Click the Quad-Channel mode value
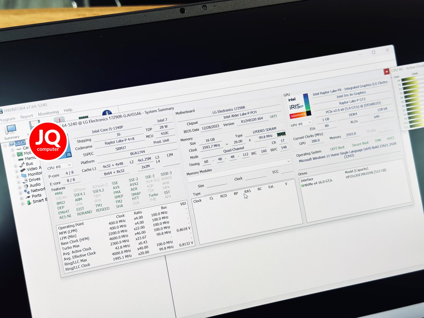This screenshot has width=424, height=318. [x=233, y=149]
